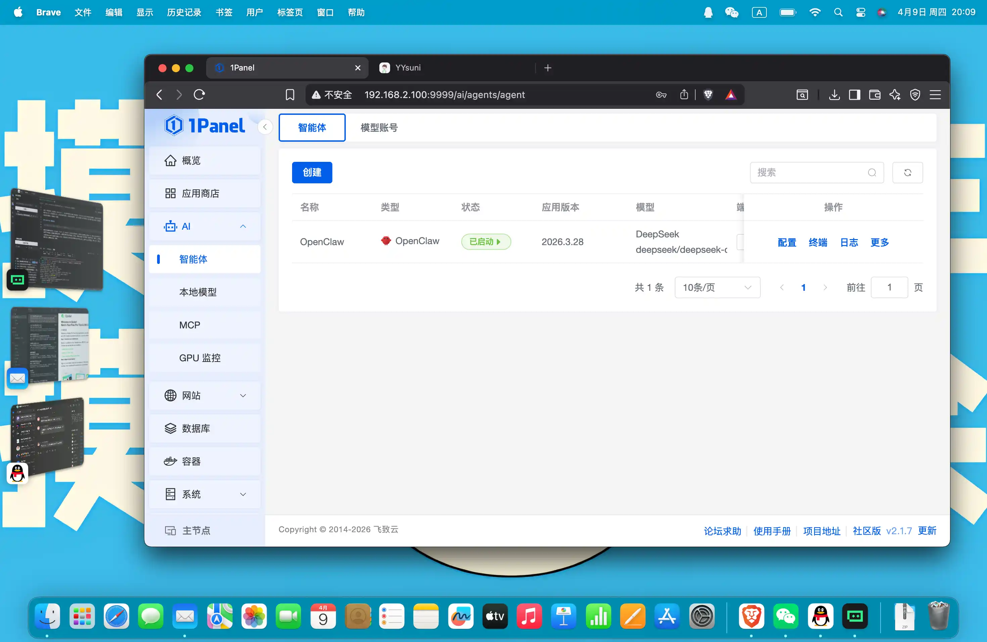Screen dimensions: 987x642
Task: Click the 终端 link for OpenClaw
Action: click(x=817, y=242)
